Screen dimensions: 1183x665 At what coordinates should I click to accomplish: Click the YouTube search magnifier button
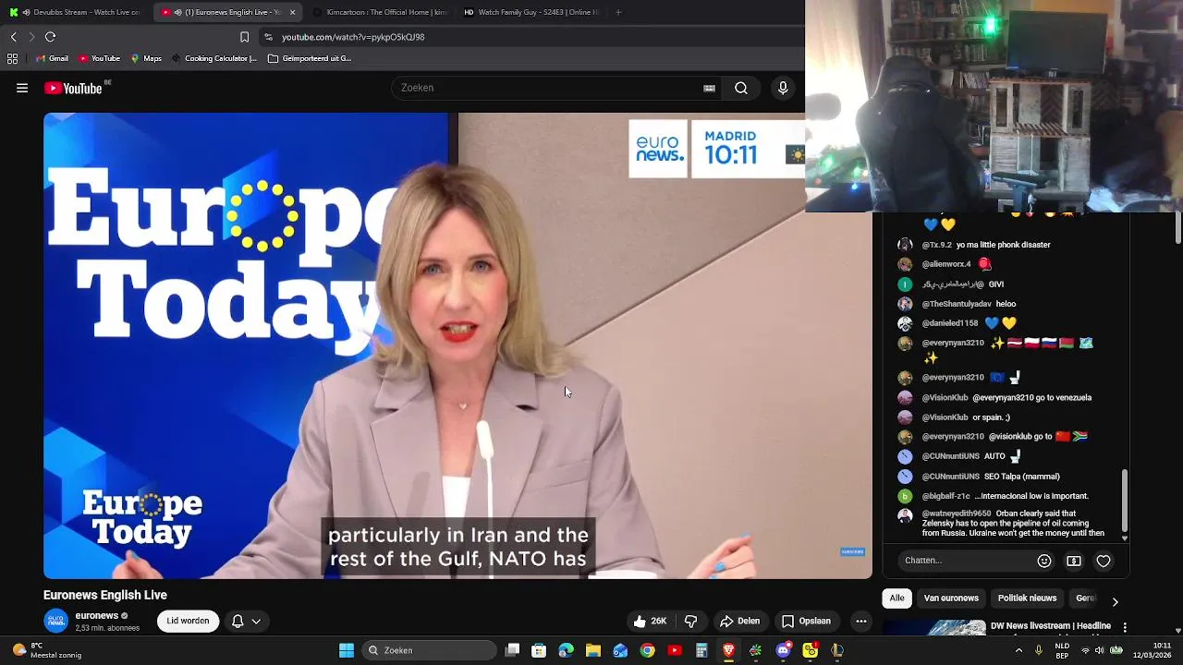741,88
